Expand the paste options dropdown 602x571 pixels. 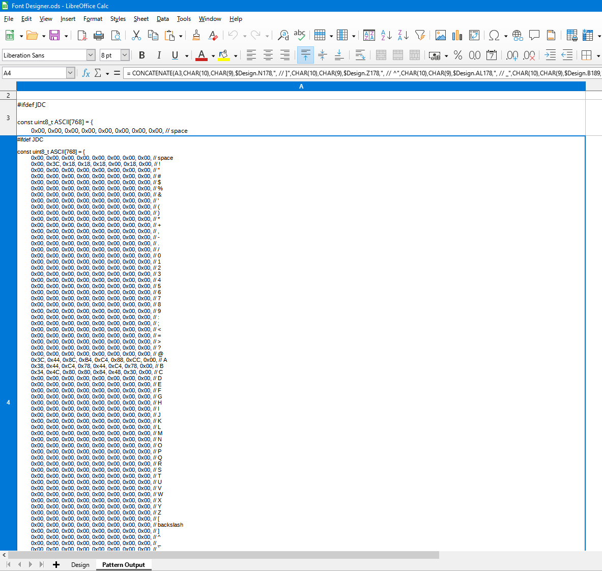[x=181, y=36]
